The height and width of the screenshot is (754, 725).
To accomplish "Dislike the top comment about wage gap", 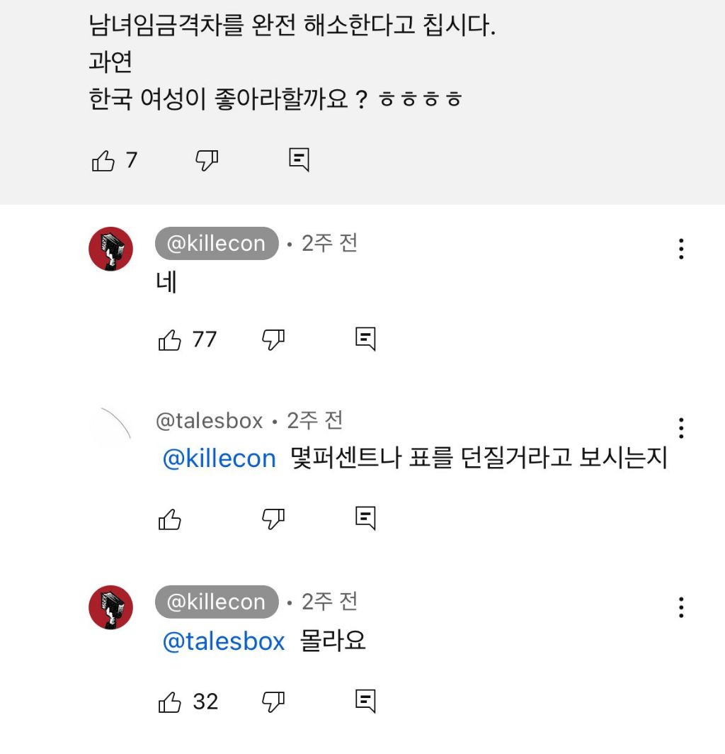I will (206, 161).
